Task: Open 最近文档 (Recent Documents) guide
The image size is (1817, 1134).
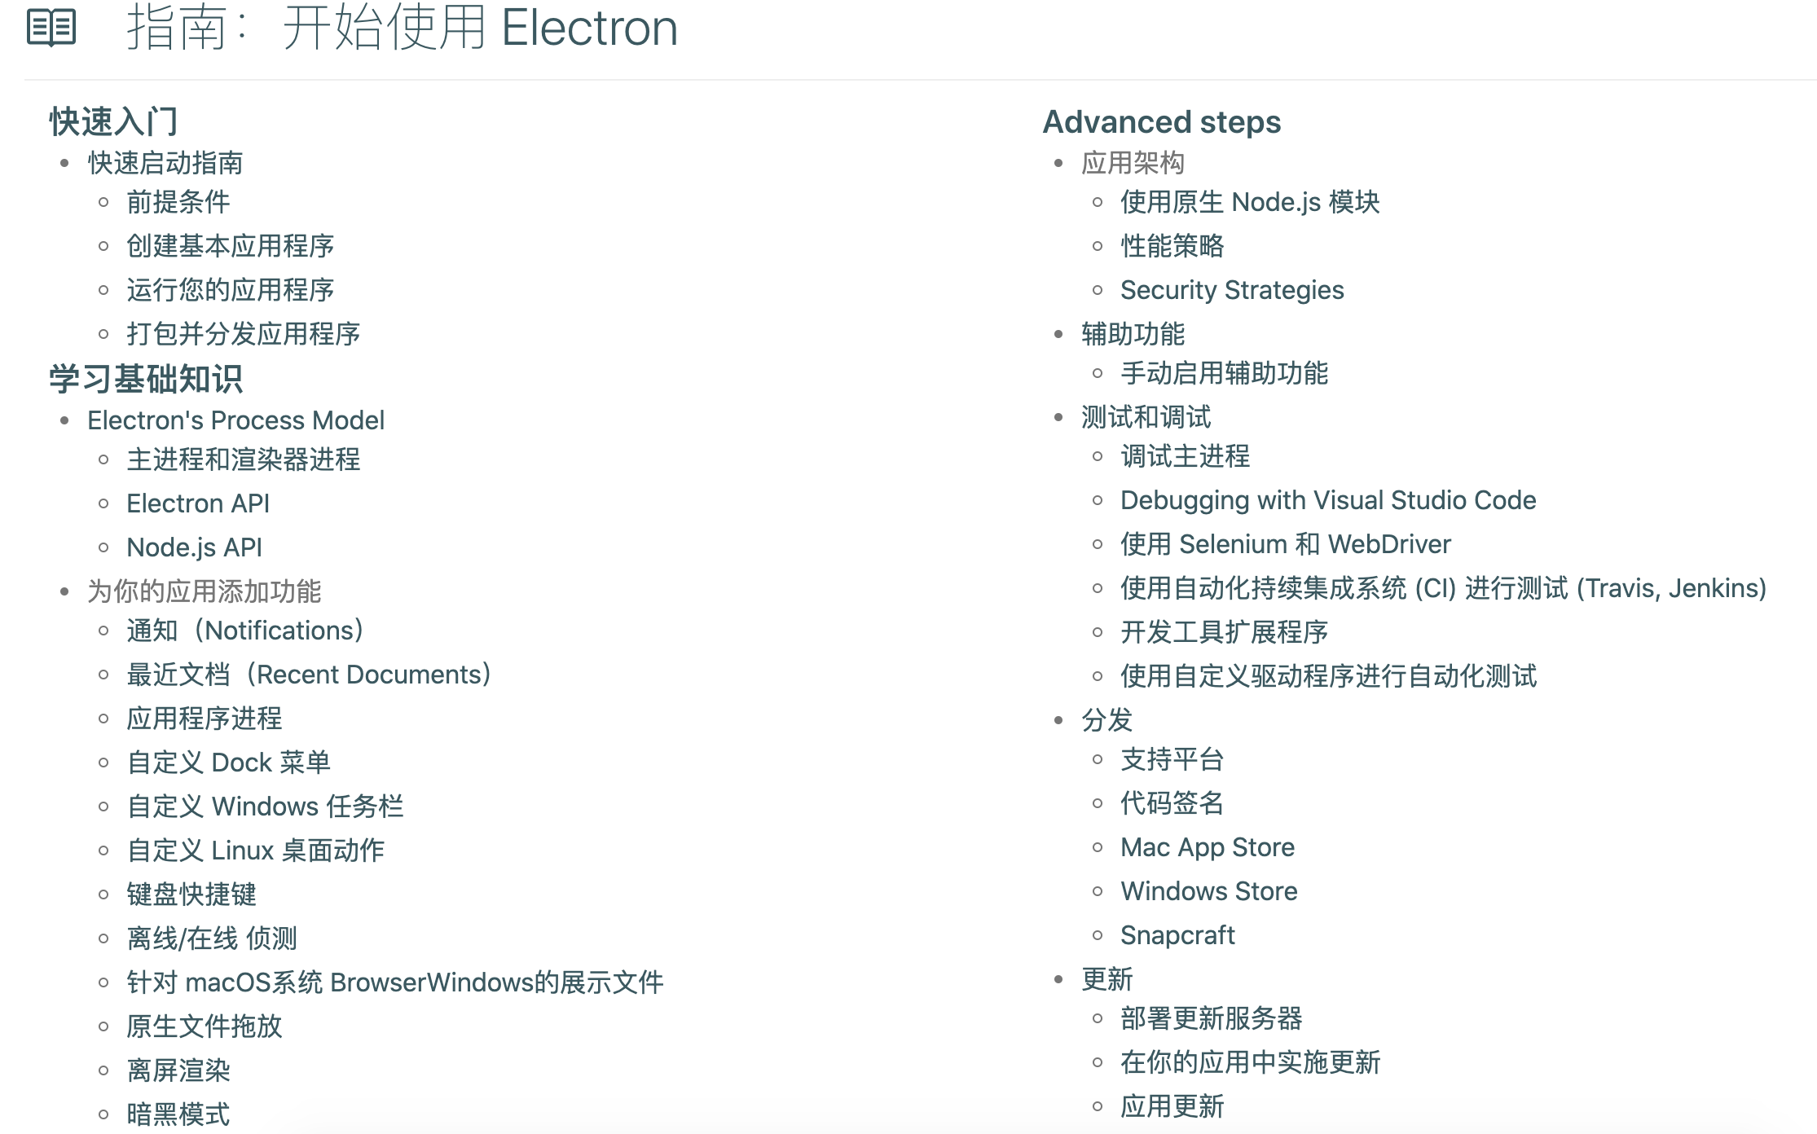Action: pyautogui.click(x=310, y=675)
